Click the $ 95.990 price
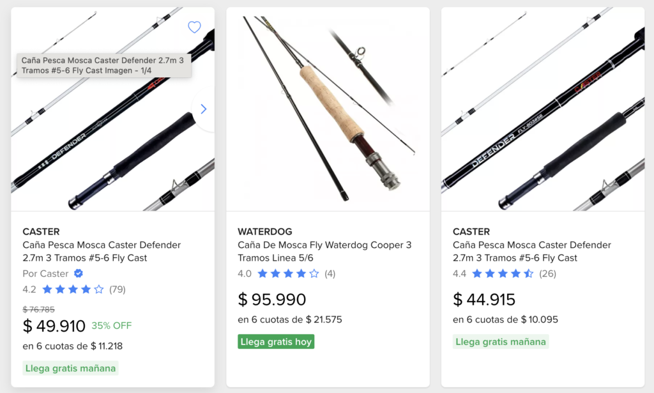The height and width of the screenshot is (393, 654). coord(272,299)
